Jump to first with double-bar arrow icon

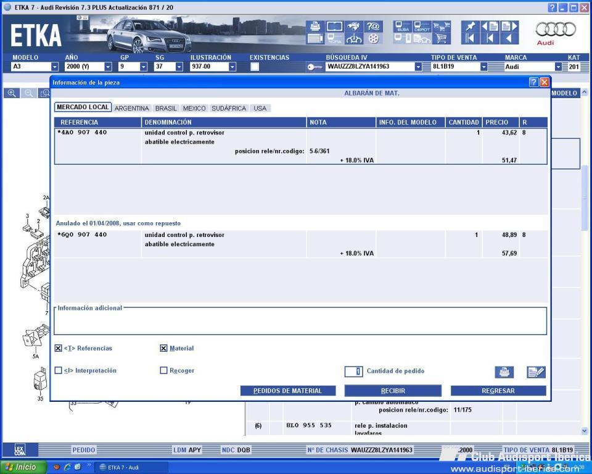click(x=470, y=38)
